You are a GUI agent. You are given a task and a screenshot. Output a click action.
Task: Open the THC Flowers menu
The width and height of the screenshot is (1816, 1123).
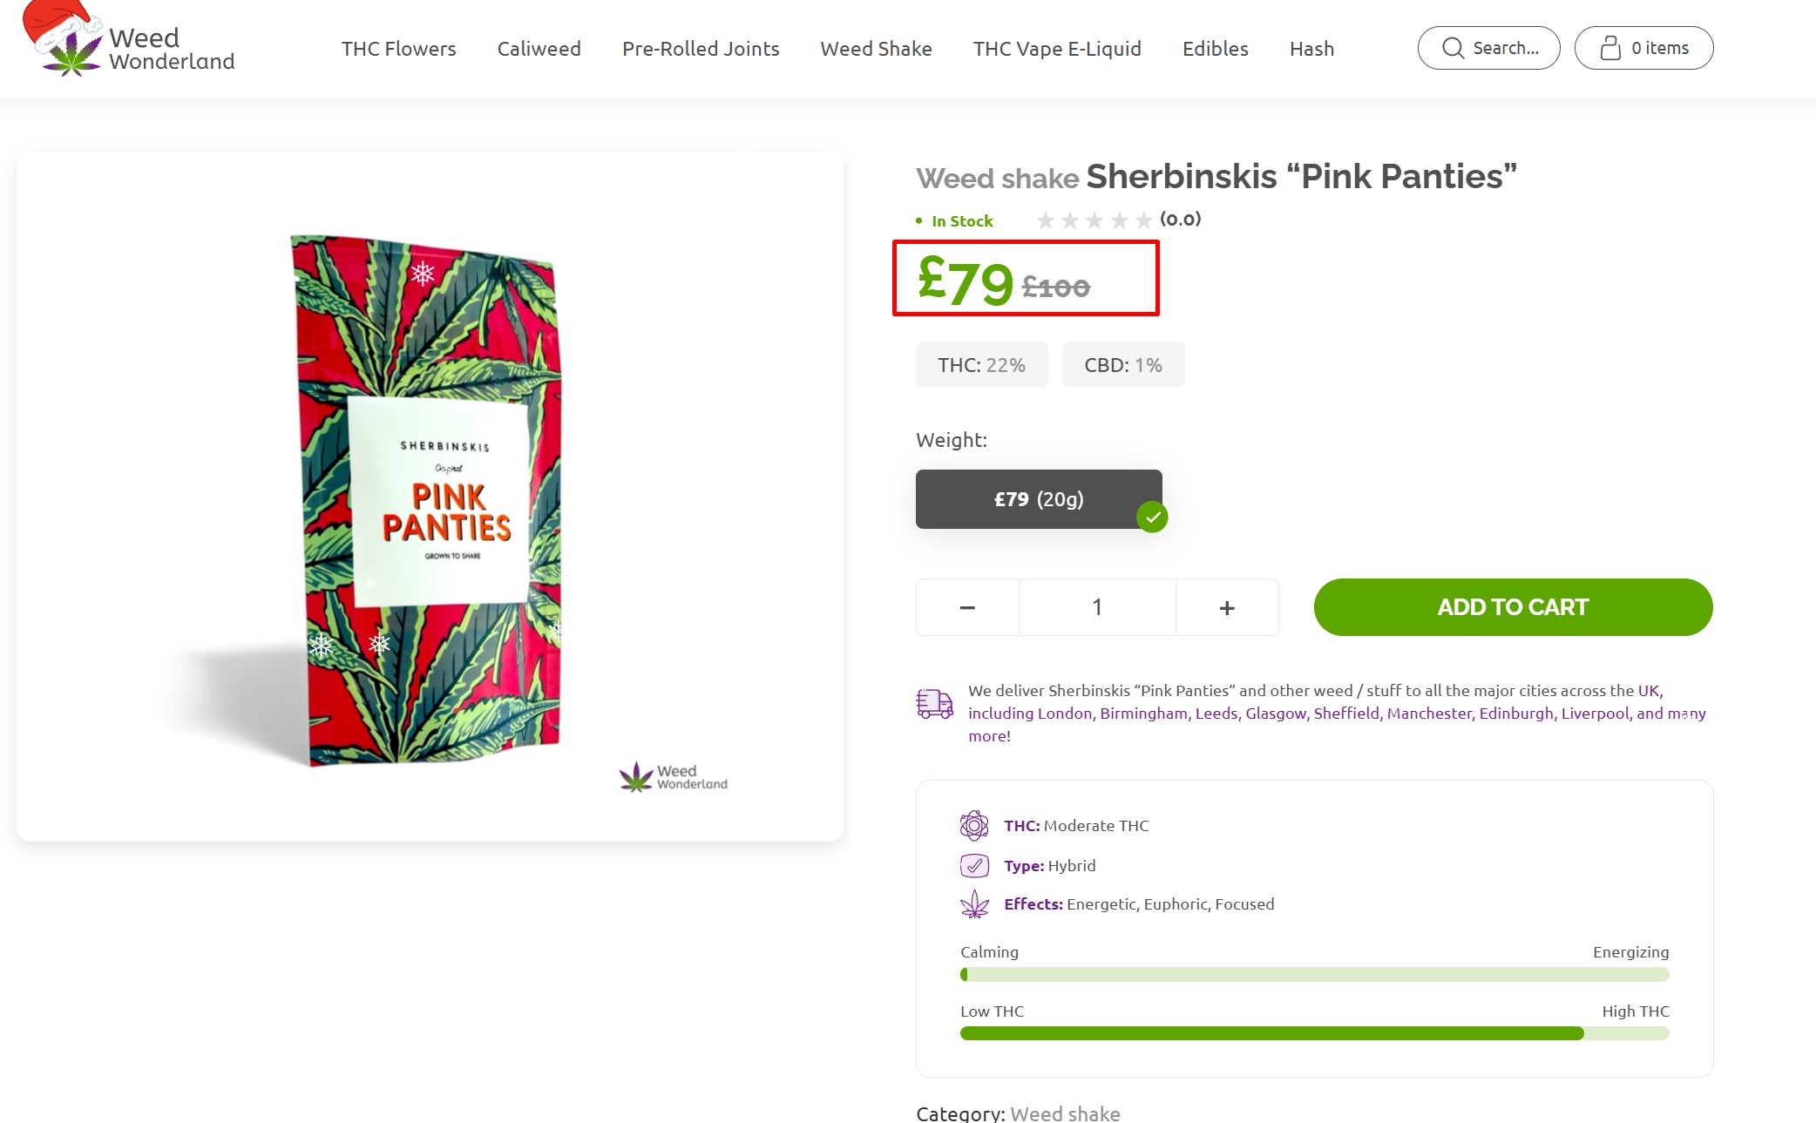click(399, 49)
